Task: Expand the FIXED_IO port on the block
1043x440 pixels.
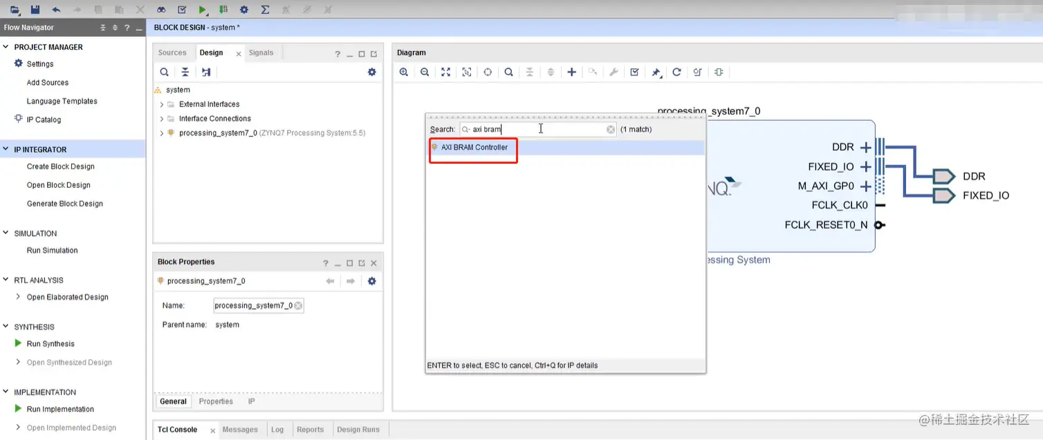Action: 865,166
